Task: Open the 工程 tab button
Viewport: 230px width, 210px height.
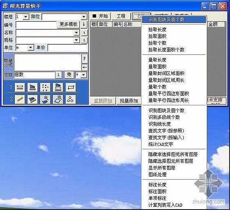Action: coord(121,16)
